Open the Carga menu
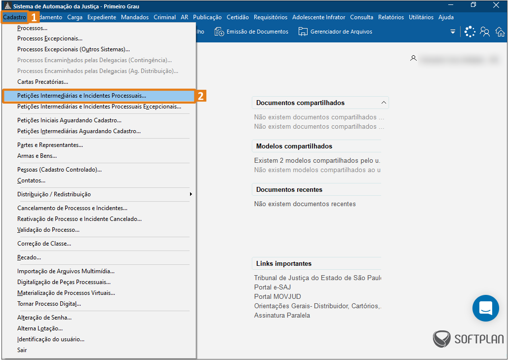This screenshot has width=508, height=360. point(75,17)
